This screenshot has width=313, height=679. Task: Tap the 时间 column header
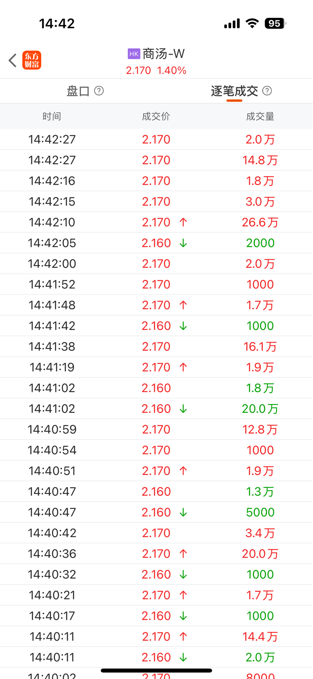tap(52, 117)
